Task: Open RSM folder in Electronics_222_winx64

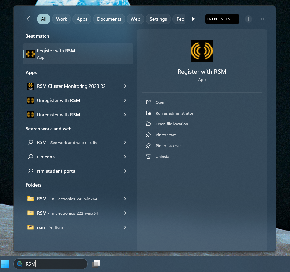Action: click(x=67, y=213)
